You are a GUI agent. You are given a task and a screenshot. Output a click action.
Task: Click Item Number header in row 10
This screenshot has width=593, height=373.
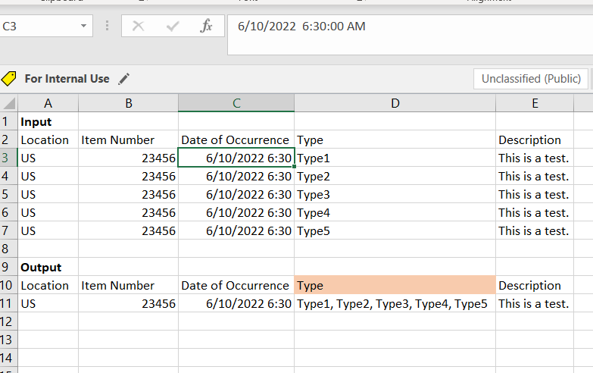pyautogui.click(x=129, y=285)
